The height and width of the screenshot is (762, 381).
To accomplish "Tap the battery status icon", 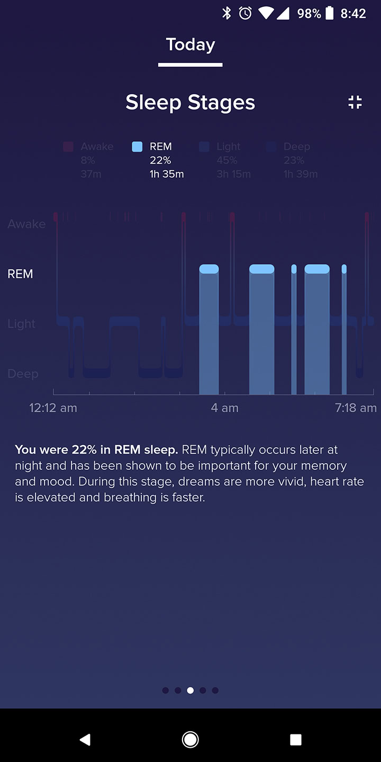I will click(329, 13).
